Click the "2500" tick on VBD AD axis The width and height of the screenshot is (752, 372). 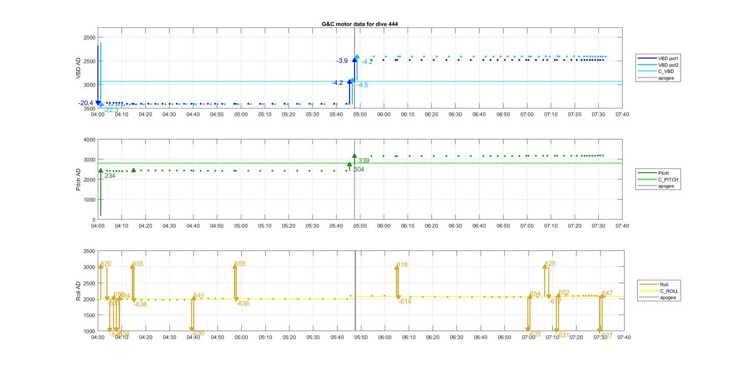pos(89,61)
